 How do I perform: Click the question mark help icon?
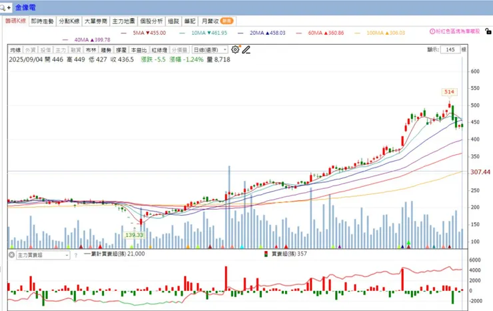tap(76, 256)
